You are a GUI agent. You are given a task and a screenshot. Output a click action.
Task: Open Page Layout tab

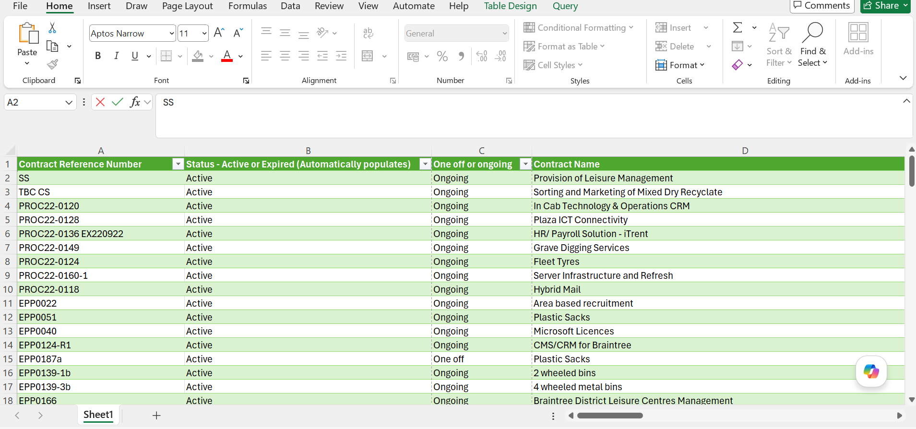pos(187,6)
